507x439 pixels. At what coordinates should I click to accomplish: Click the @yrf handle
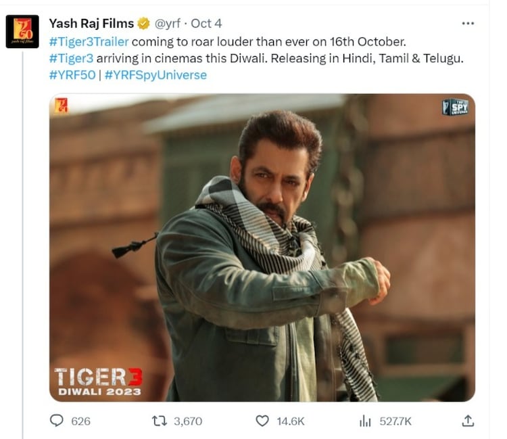[169, 24]
